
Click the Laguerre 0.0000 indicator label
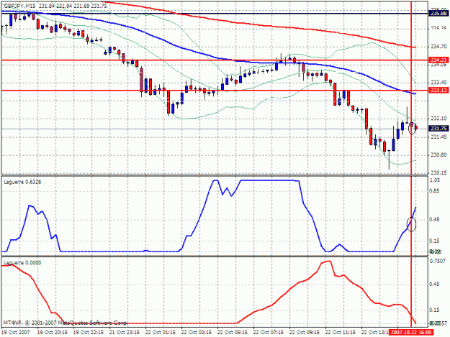[x=22, y=262]
